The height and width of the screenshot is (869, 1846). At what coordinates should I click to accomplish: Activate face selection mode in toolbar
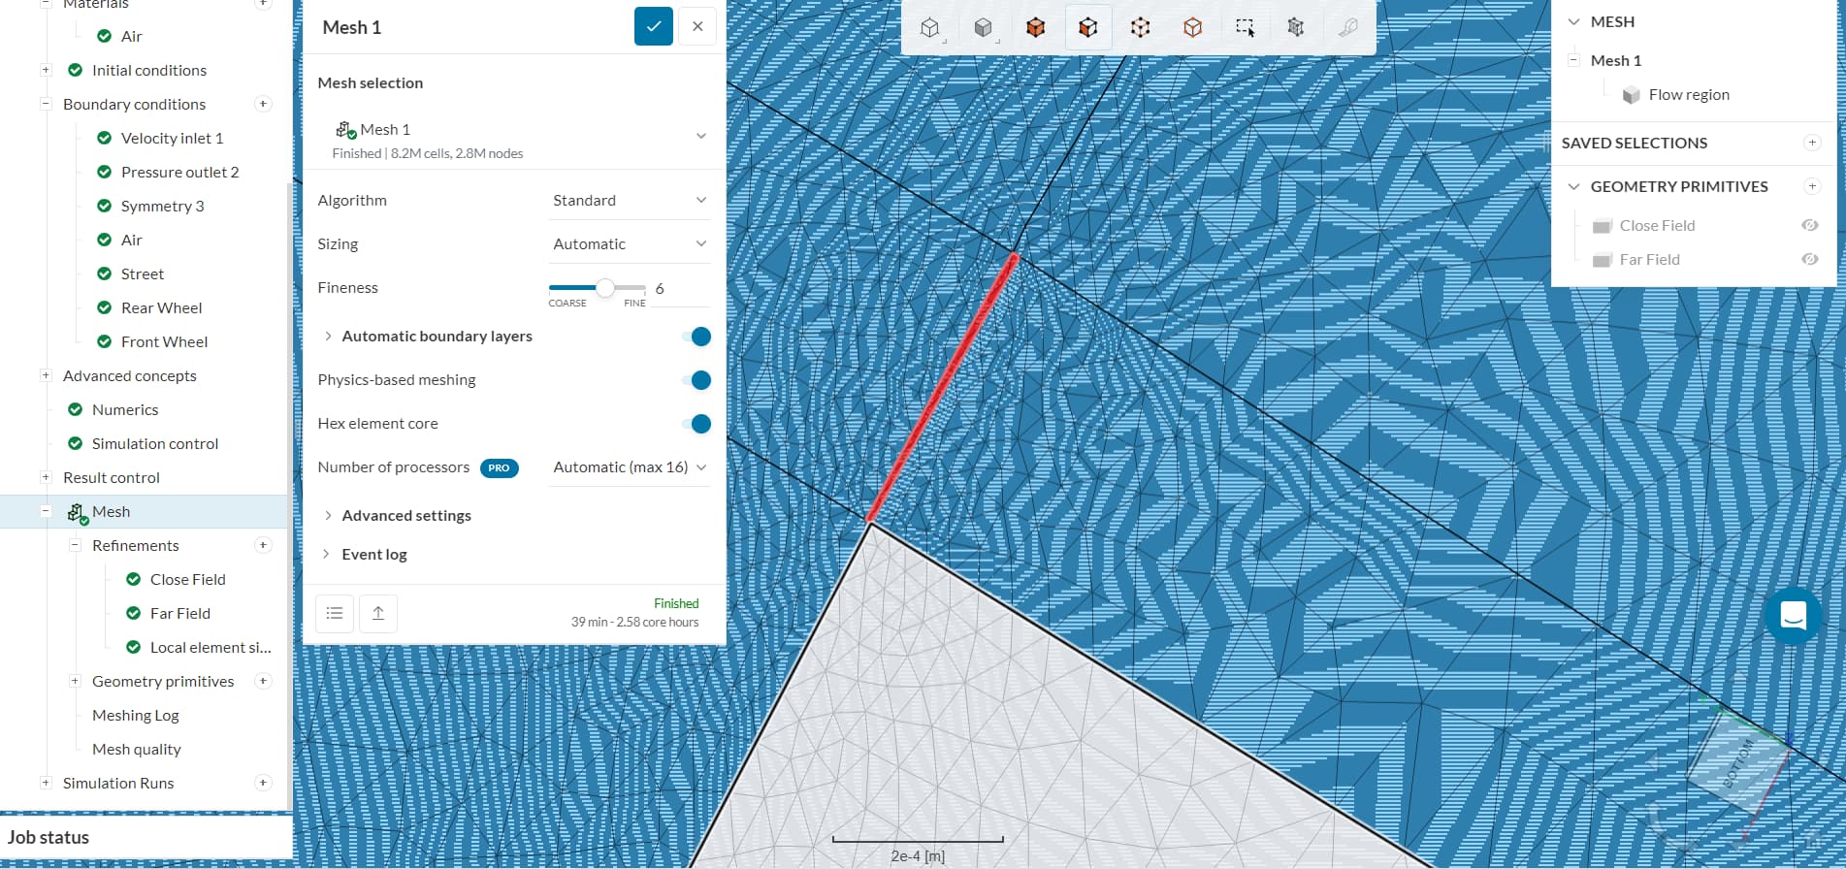(x=1087, y=27)
